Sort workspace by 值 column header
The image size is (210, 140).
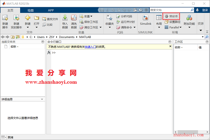pyautogui.click(x=203, y=47)
